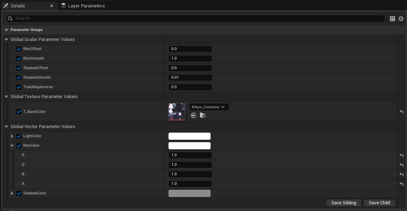Browse to T_BaseColor asset in Content Browser
Image resolution: width=407 pixels, height=211 pixels.
[203, 116]
